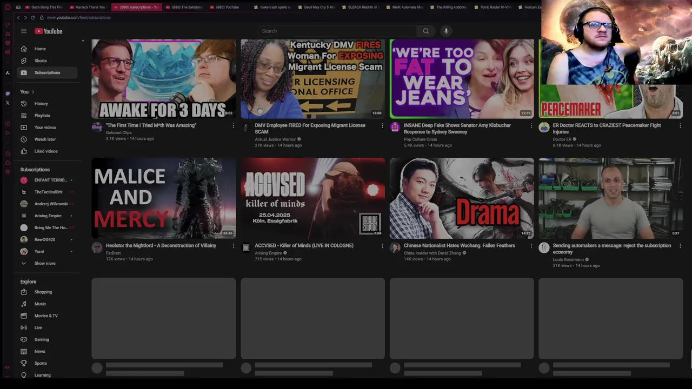Open Playlists in the sidebar

(48, 116)
